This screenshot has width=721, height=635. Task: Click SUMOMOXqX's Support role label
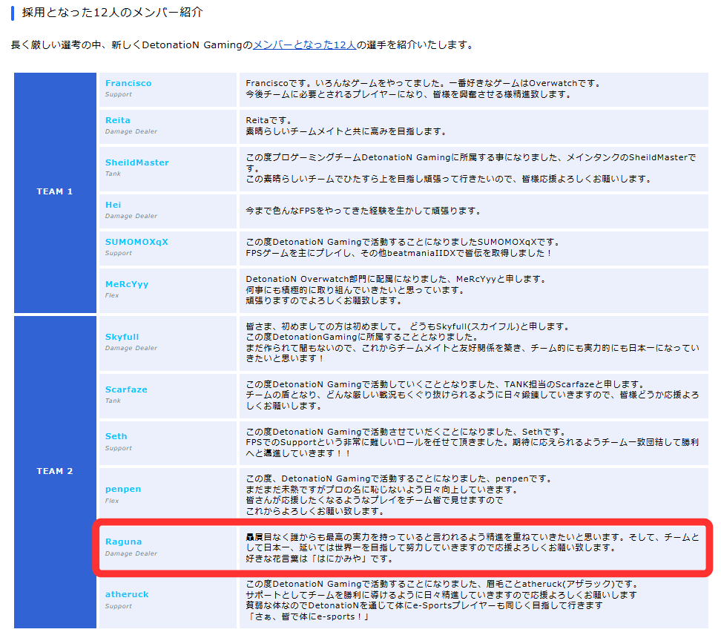tap(118, 253)
